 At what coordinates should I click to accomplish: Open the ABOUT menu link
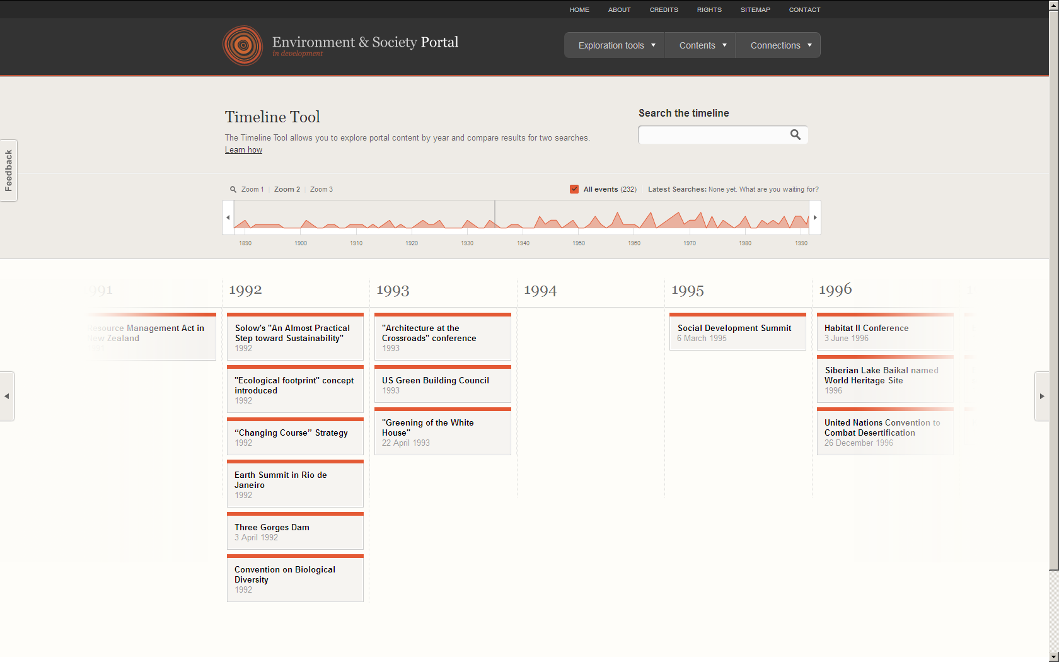click(x=619, y=9)
